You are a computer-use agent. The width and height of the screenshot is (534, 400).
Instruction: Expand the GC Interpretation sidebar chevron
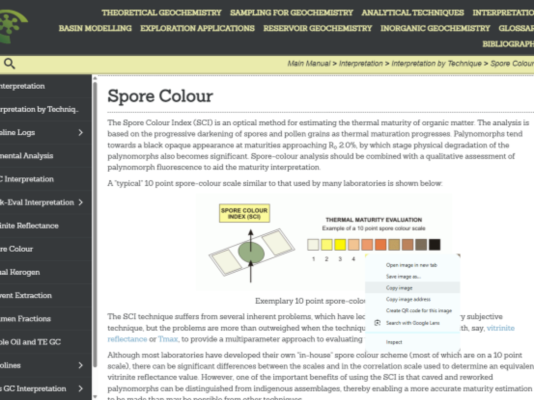tap(80, 389)
